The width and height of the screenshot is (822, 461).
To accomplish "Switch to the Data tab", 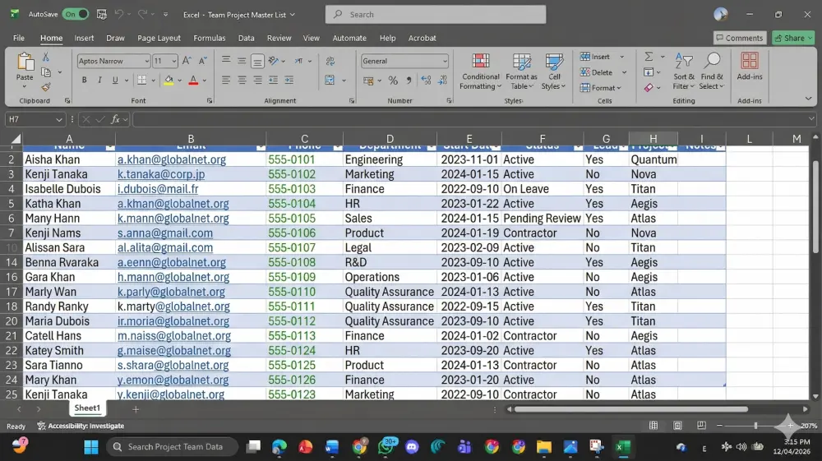I will pos(246,38).
